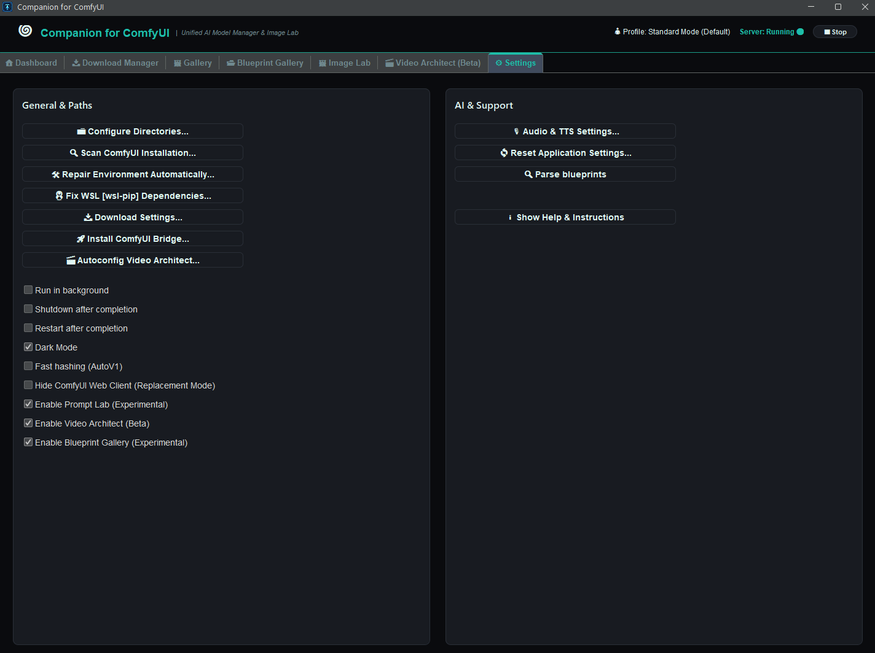Run Autoconfig Video Architect
The height and width of the screenshot is (653, 875).
[x=133, y=260]
